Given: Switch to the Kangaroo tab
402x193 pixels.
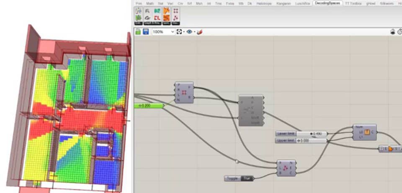Looking at the screenshot, I should (x=284, y=4).
